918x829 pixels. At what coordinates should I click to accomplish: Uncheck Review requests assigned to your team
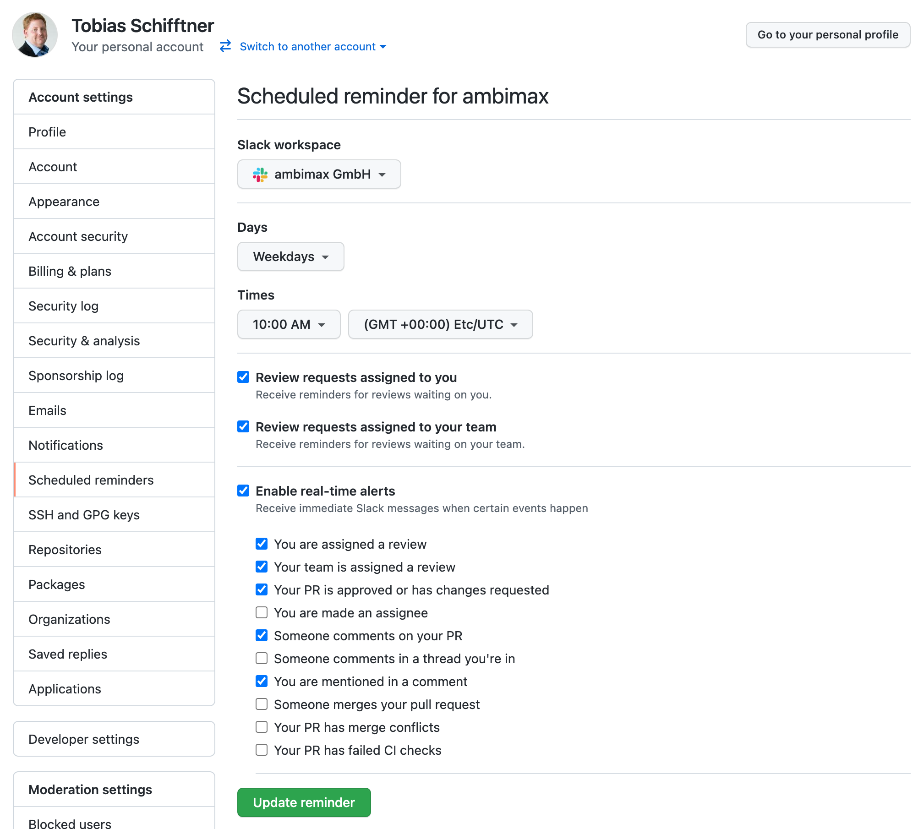point(243,426)
